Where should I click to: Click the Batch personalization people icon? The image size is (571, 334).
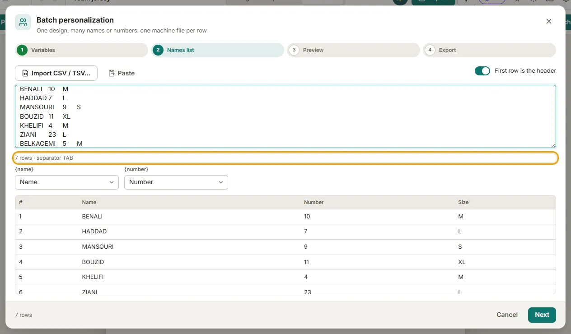click(23, 22)
